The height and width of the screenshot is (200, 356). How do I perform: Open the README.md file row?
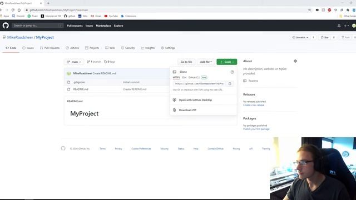point(81,89)
